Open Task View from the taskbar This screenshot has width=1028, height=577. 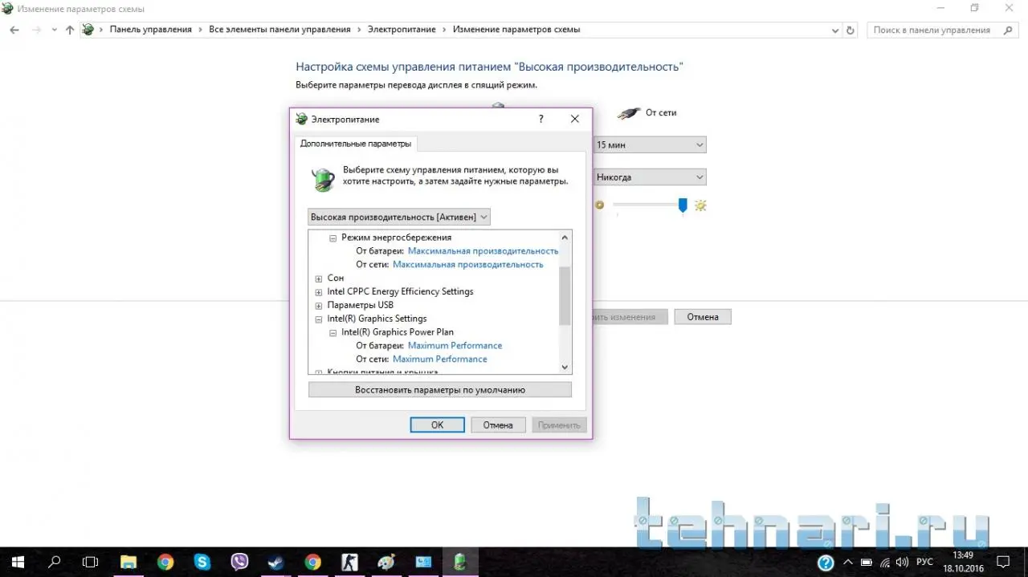(91, 562)
